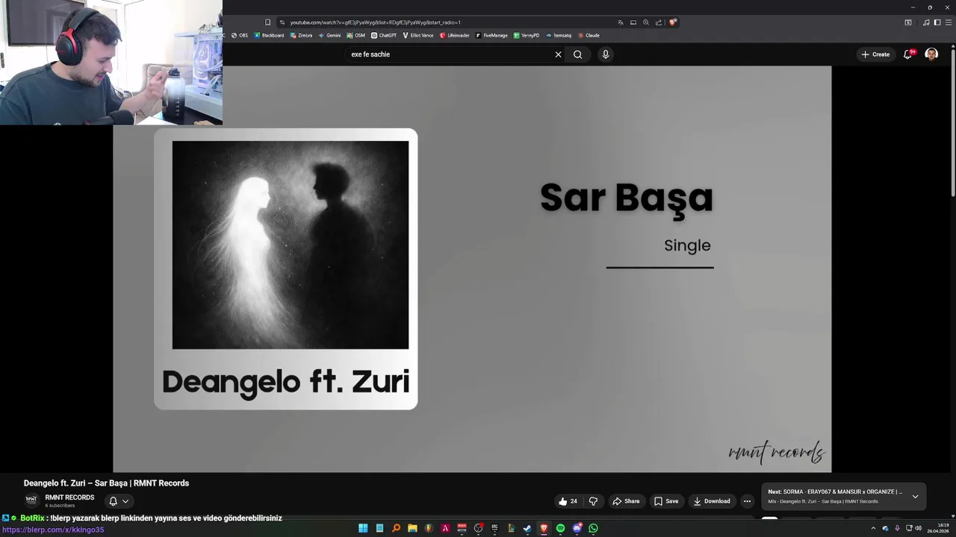Open File Explorer from the taskbar
This screenshot has width=956, height=537.
tap(412, 528)
